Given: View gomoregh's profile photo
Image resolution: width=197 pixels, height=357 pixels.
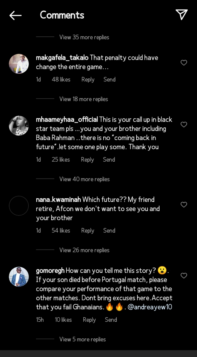Looking at the screenshot, I should pos(19,276).
